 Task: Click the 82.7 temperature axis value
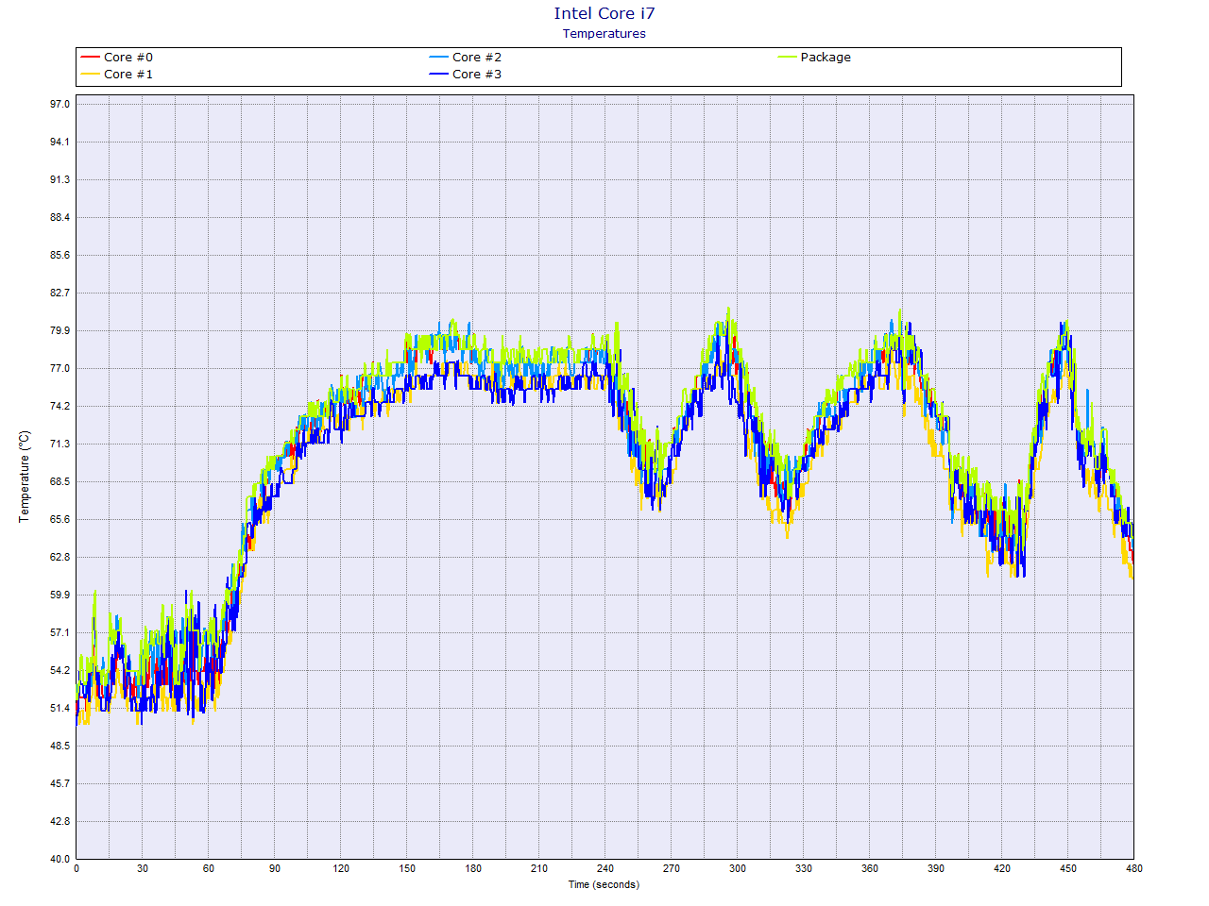click(60, 293)
